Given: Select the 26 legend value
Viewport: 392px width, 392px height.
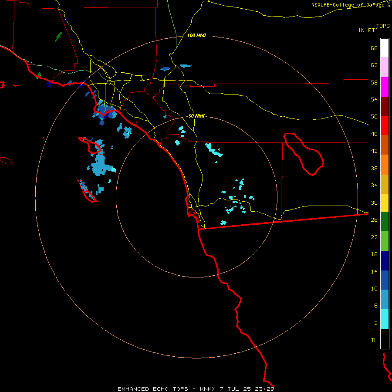Looking at the screenshot, I should point(374,220).
